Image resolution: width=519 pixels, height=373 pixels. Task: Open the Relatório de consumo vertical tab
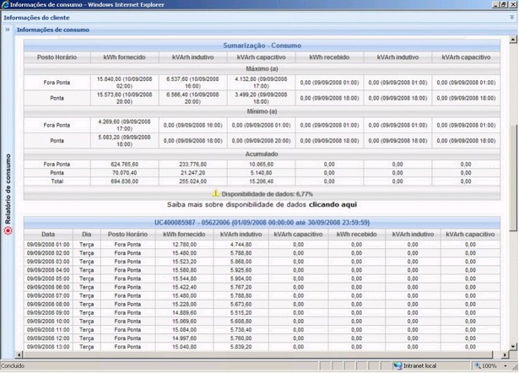(8, 190)
